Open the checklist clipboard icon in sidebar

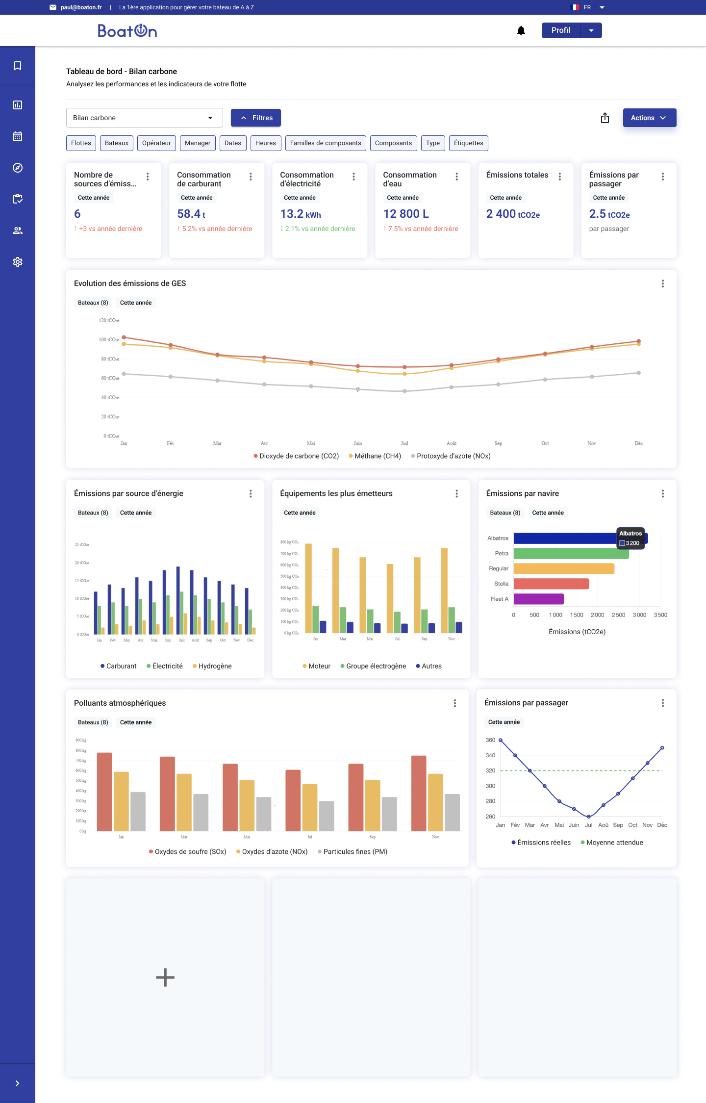(x=18, y=199)
